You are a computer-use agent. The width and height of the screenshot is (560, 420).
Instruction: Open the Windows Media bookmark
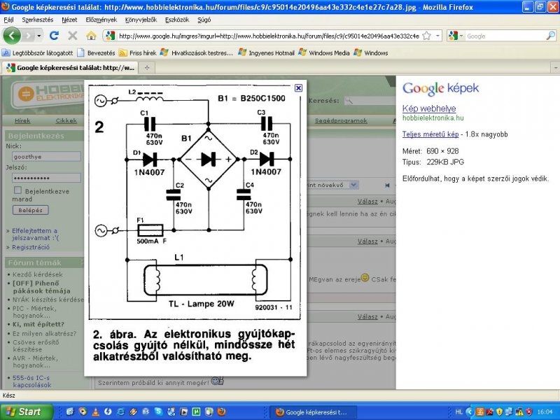click(324, 53)
